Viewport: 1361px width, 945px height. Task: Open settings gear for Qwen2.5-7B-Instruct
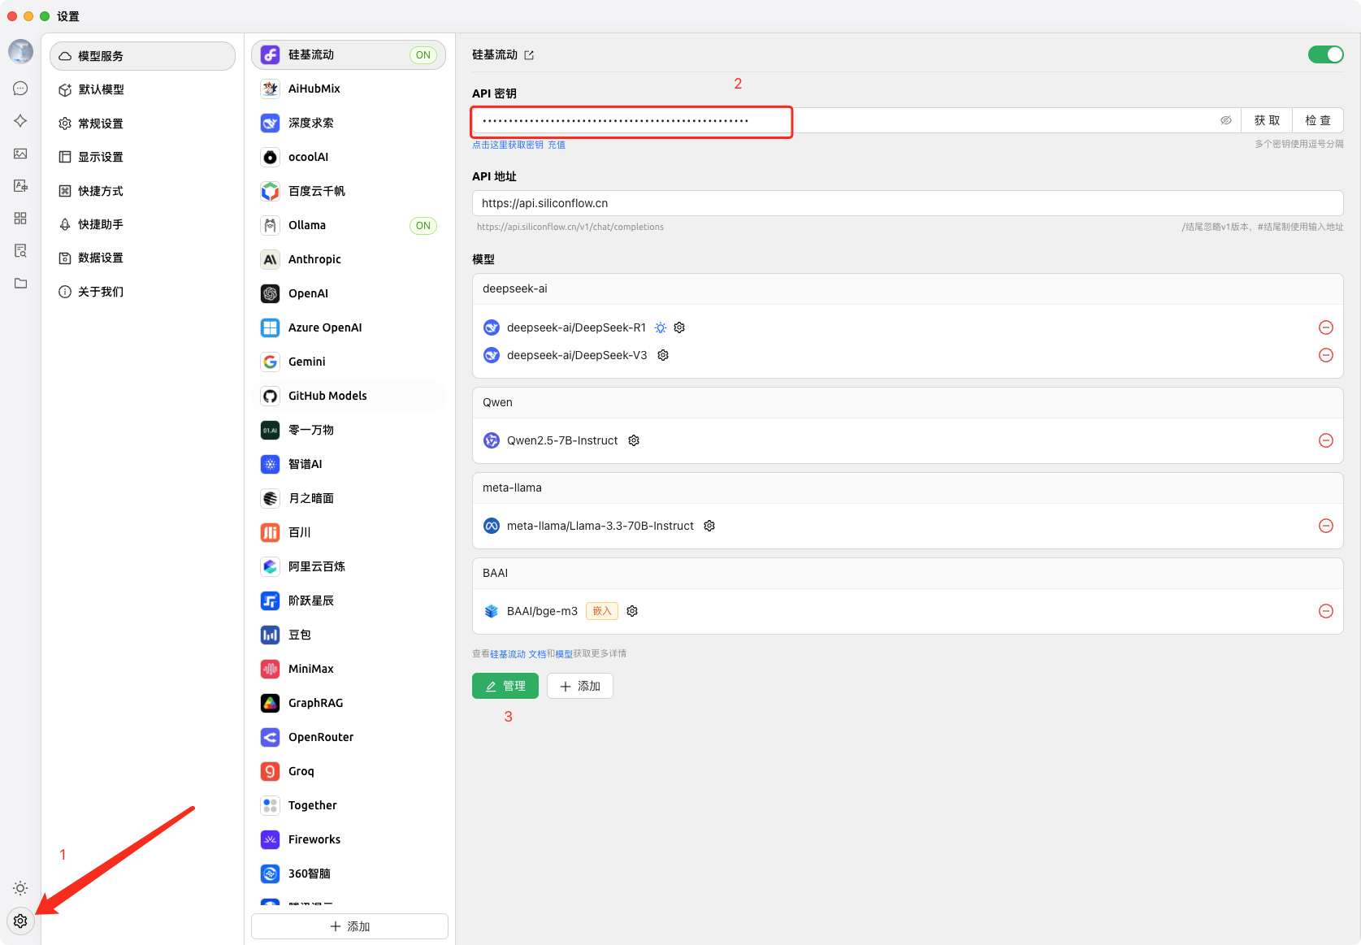[x=634, y=440]
